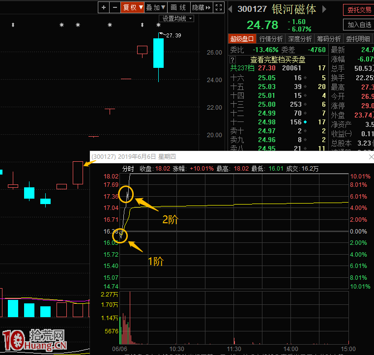Click the 分时 label in popup
Screen dimensions: 374x355
pyautogui.click(x=128, y=169)
